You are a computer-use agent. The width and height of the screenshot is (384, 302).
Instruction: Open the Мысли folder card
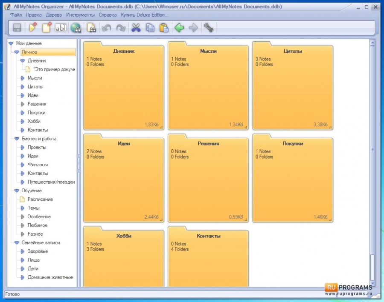[x=208, y=85]
